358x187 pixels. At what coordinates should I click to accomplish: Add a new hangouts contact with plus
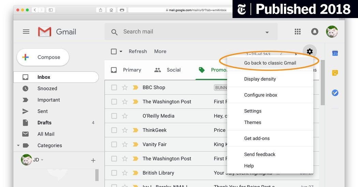coord(93,160)
